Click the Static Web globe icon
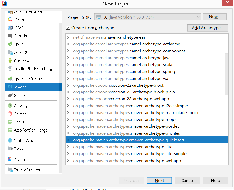Viewport: 234px width, 190px height. [x=10, y=140]
